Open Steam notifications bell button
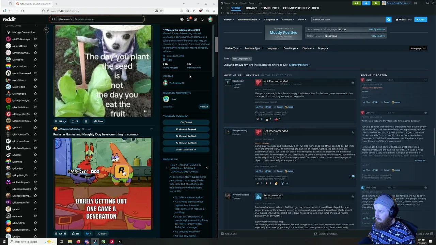The height and width of the screenshot is (245, 436). [376, 3]
